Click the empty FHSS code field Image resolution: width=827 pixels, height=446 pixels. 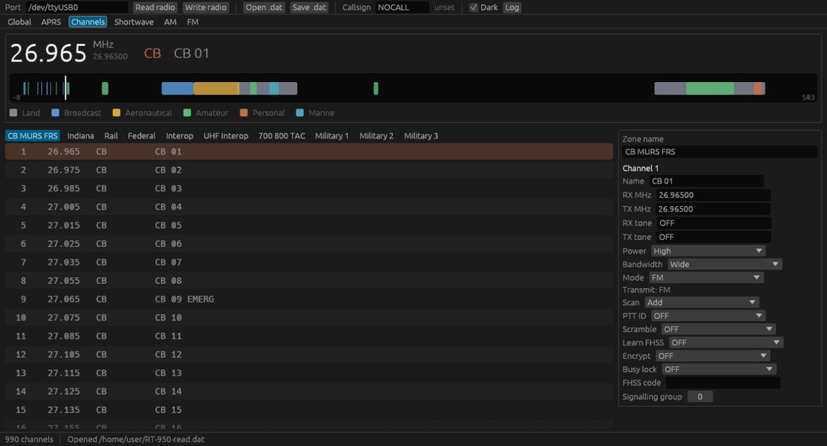(x=723, y=383)
